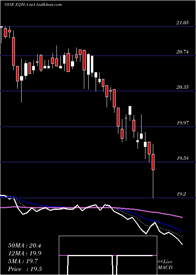
Task: Click the <<Live MACD label
Action: click(x=165, y=264)
